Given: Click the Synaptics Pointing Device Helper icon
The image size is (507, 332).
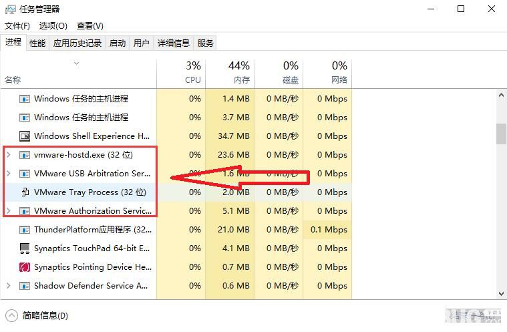Looking at the screenshot, I should pyautogui.click(x=25, y=267).
